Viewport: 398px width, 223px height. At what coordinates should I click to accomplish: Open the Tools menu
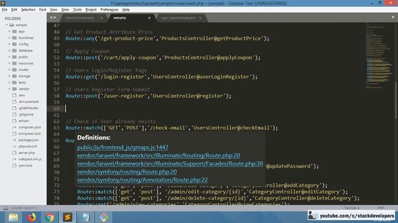[x=77, y=10]
